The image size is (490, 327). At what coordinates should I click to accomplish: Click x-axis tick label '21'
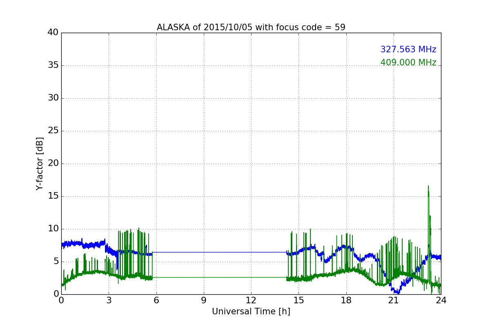coord(394,300)
